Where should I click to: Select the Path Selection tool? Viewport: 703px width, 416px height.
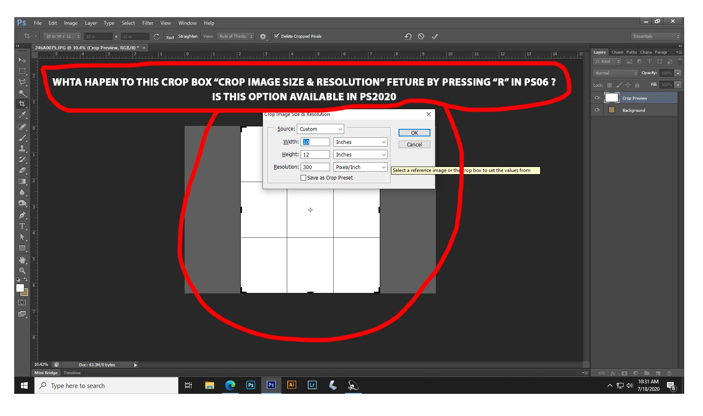pyautogui.click(x=22, y=237)
